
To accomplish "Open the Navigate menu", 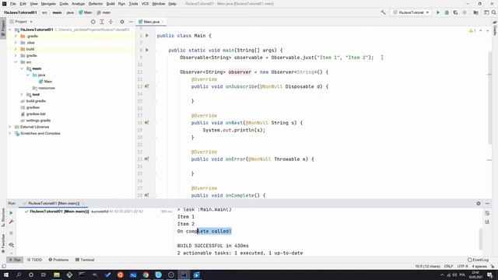I will (48, 4).
